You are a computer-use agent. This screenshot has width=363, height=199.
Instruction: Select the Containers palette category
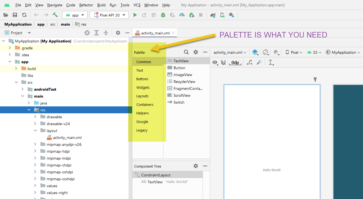145,104
